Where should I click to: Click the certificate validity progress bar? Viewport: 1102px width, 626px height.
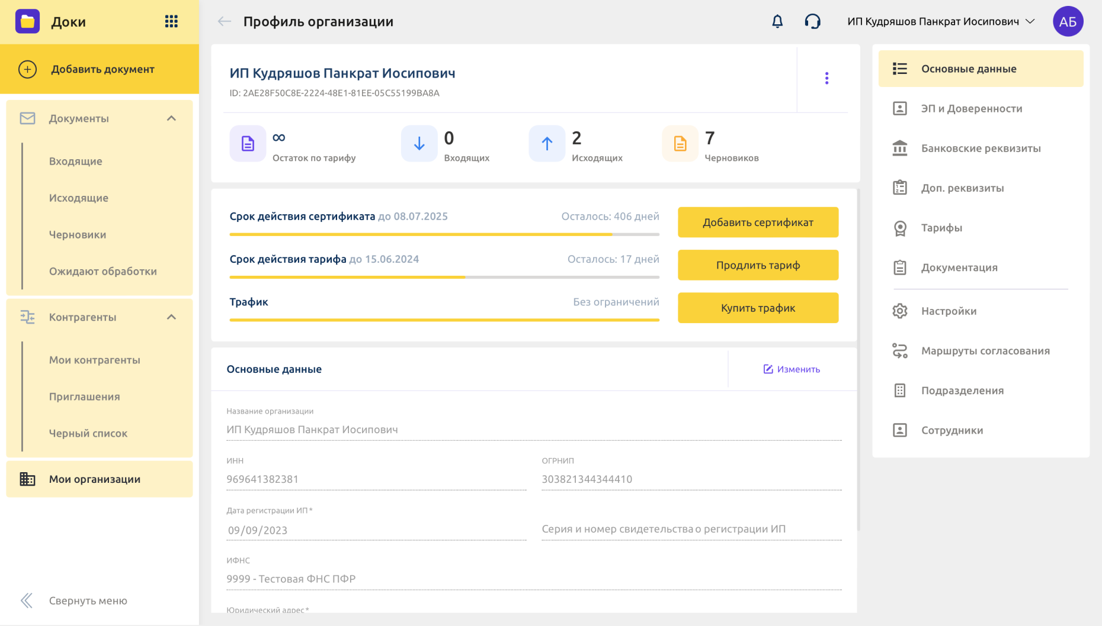pyautogui.click(x=444, y=234)
